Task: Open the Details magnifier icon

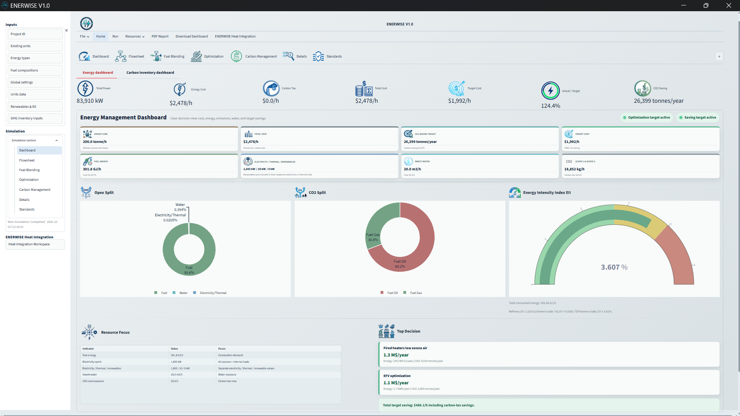Action: pyautogui.click(x=288, y=56)
